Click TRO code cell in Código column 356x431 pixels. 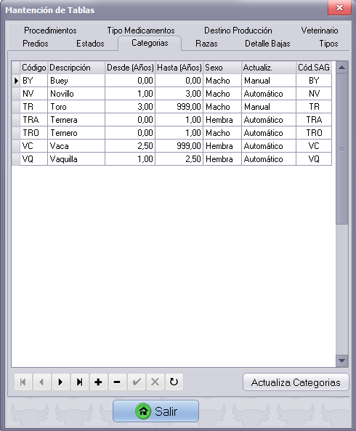tap(34, 133)
